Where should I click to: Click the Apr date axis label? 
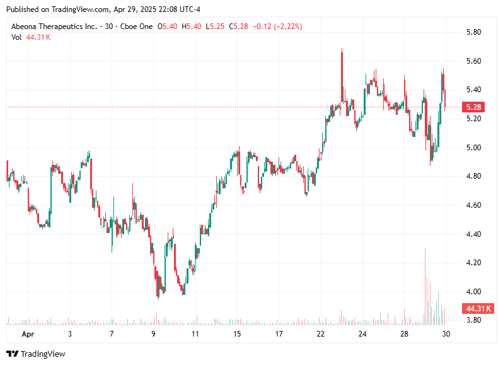28,334
